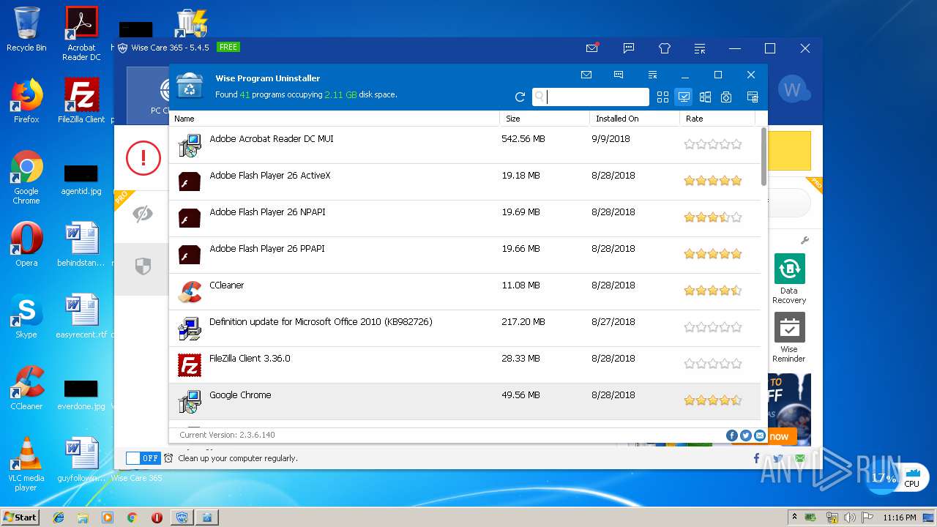Select the shield icon in Wise Care sidebar

click(x=143, y=267)
